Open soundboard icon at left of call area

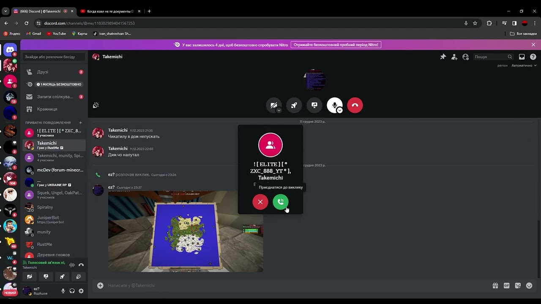[96, 105]
